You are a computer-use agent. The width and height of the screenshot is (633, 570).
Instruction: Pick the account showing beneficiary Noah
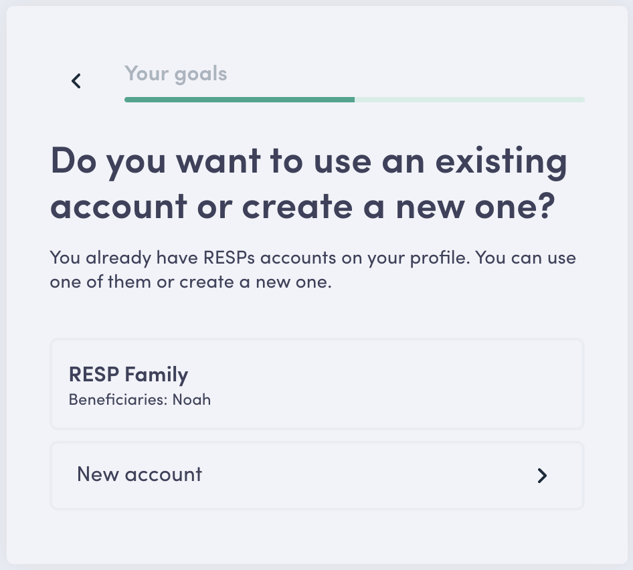[316, 384]
